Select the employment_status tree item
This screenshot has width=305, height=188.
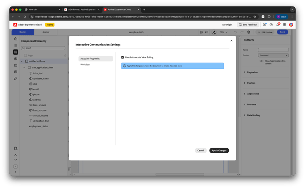tap(39, 126)
